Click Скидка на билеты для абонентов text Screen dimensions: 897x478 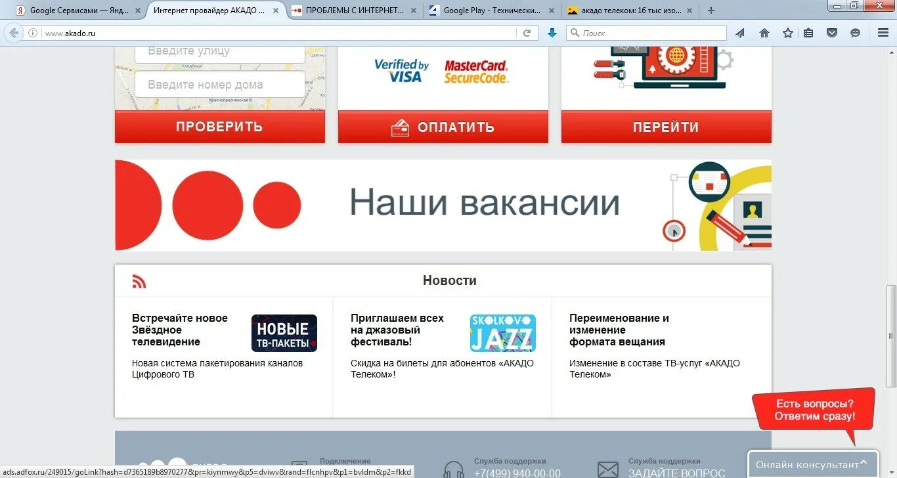[x=442, y=368]
